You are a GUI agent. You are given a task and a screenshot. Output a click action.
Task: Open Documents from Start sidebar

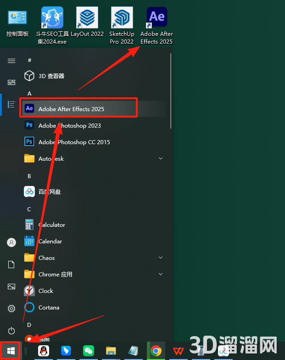click(x=11, y=264)
